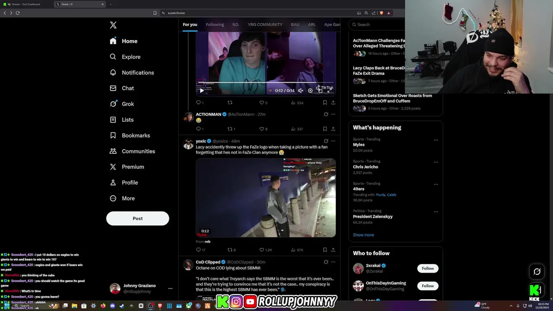This screenshot has width=553, height=311.
Task: Open the Explore page
Action: (125, 57)
